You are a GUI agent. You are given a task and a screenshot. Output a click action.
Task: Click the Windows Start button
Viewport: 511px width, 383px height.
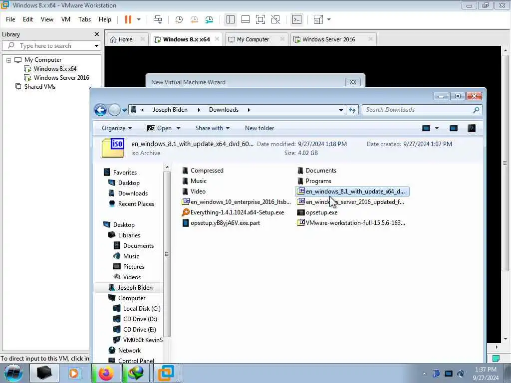pyautogui.click(x=13, y=373)
